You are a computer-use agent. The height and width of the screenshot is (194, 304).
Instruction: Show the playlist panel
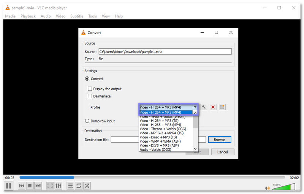click(x=70, y=186)
